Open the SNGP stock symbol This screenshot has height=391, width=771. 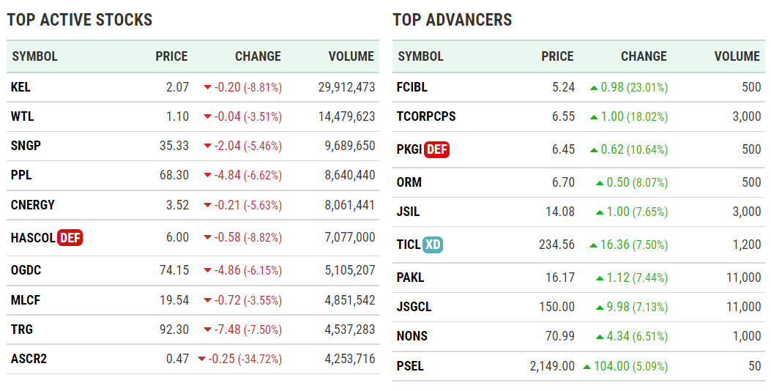26,146
